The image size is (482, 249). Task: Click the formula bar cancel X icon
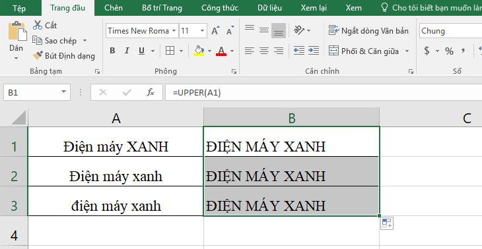(x=103, y=92)
